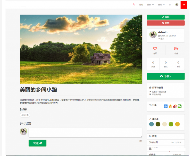Click the 调色板 heading

(x=155, y=119)
